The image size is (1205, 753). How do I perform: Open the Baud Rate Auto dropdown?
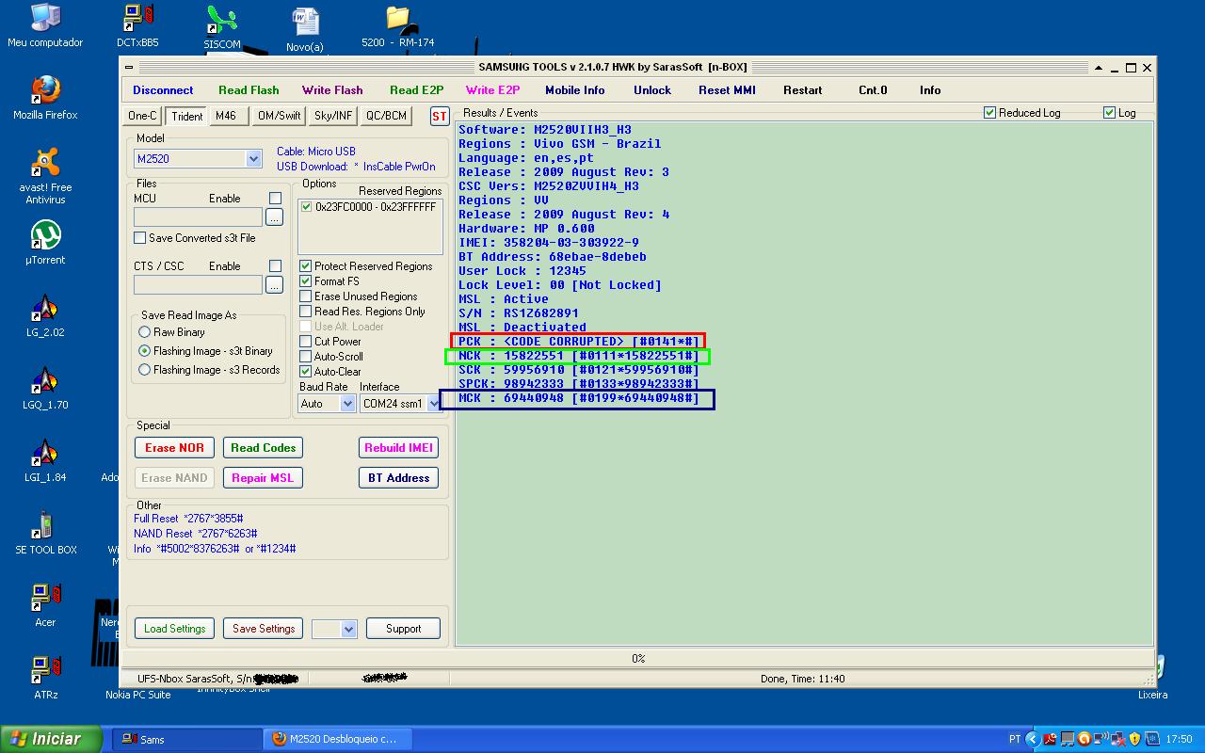pos(347,404)
